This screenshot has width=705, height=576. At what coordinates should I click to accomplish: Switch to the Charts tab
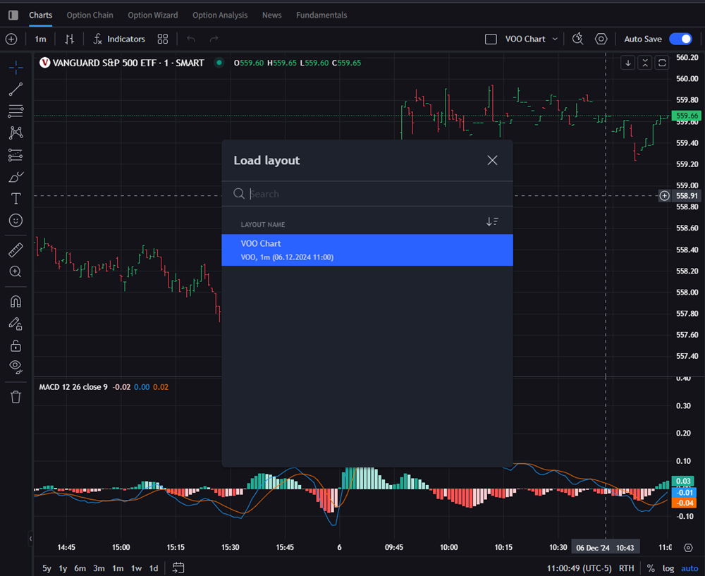pyautogui.click(x=40, y=16)
